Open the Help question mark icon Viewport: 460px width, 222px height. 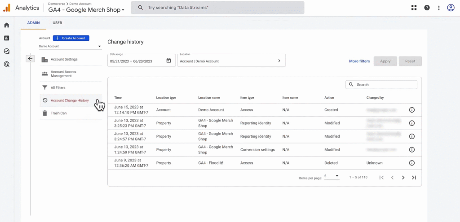point(427,8)
